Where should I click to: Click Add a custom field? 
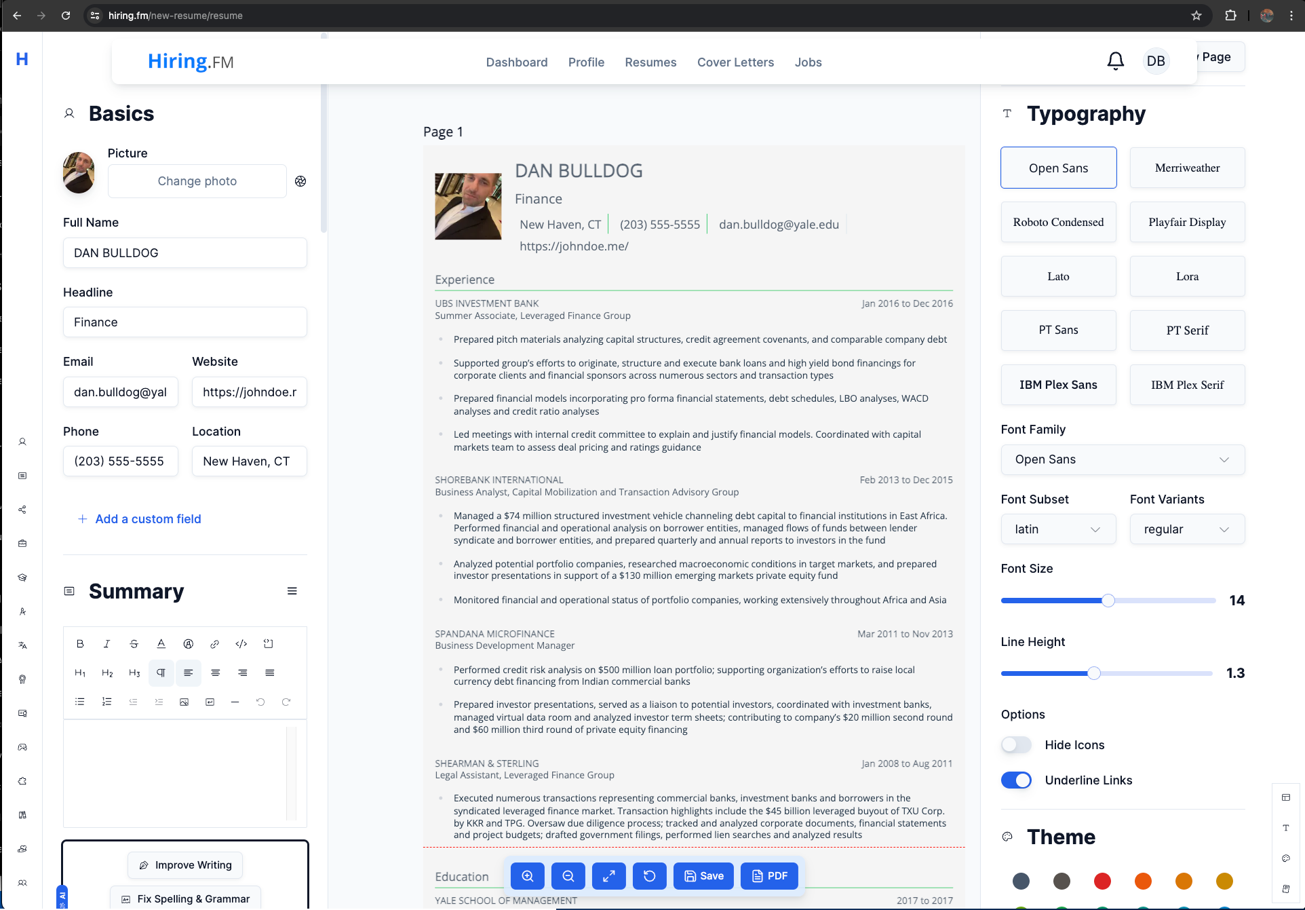pyautogui.click(x=139, y=519)
